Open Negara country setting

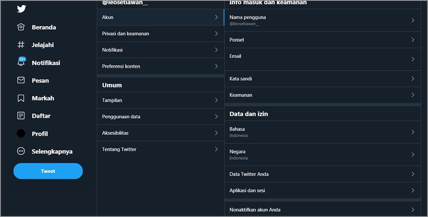[x=323, y=154]
